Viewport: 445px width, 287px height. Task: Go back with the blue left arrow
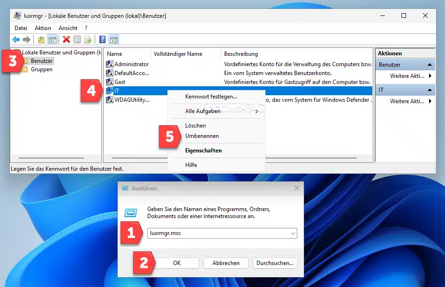[16, 39]
